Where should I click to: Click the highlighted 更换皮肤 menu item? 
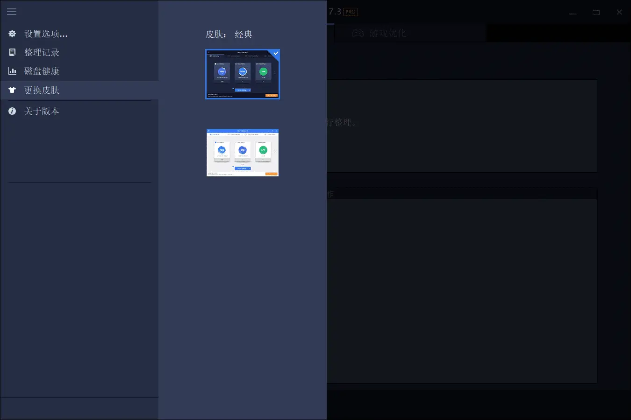click(42, 90)
